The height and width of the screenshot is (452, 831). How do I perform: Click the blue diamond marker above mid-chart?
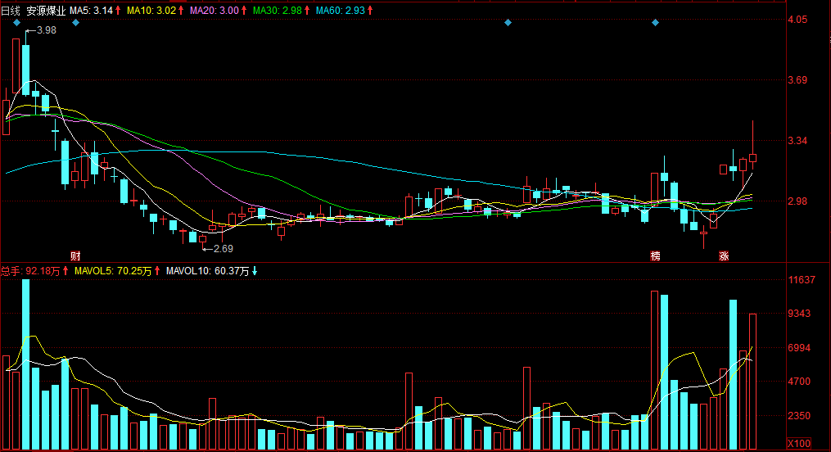click(x=508, y=23)
